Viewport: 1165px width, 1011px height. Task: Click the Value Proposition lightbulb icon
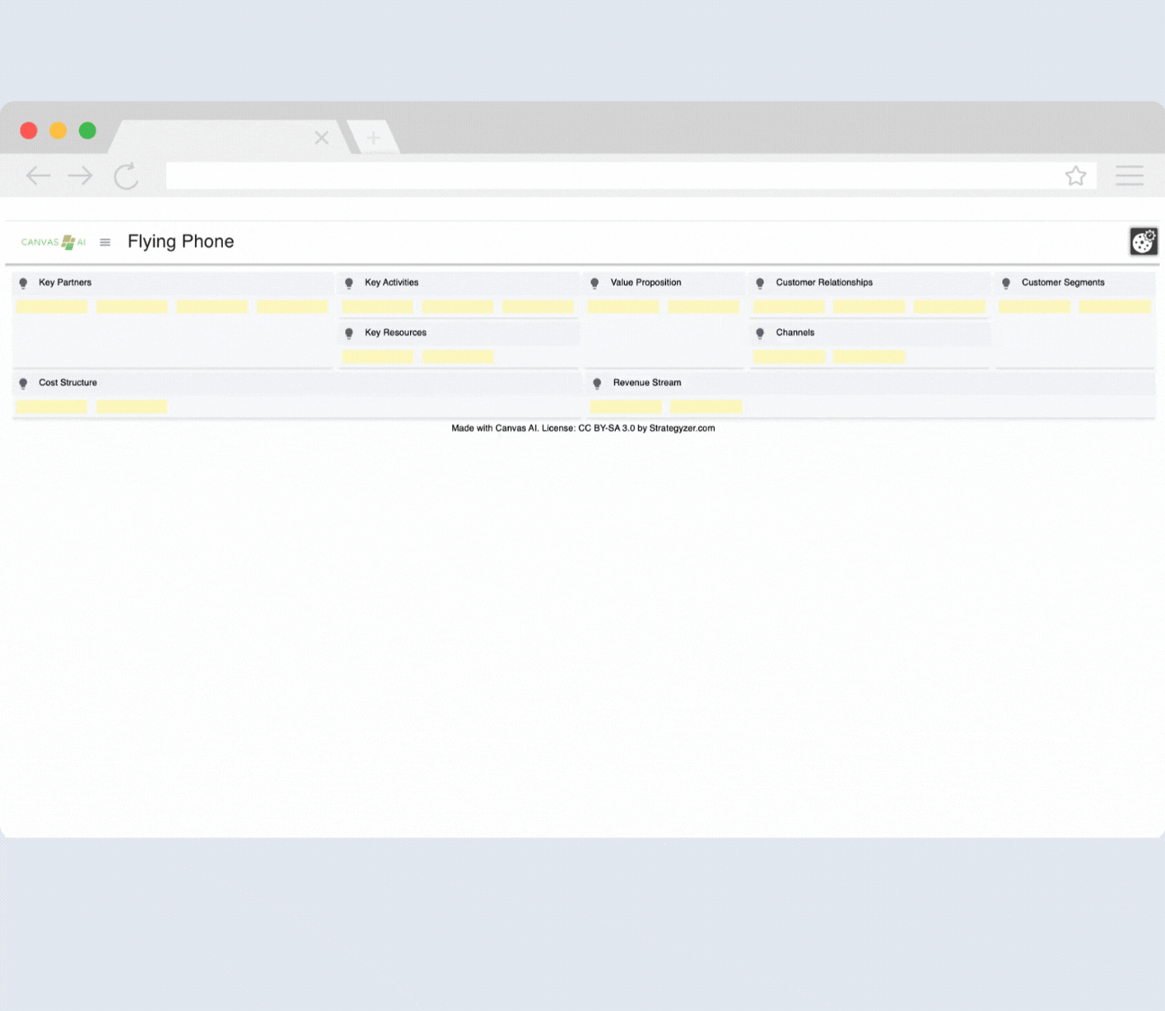(594, 283)
